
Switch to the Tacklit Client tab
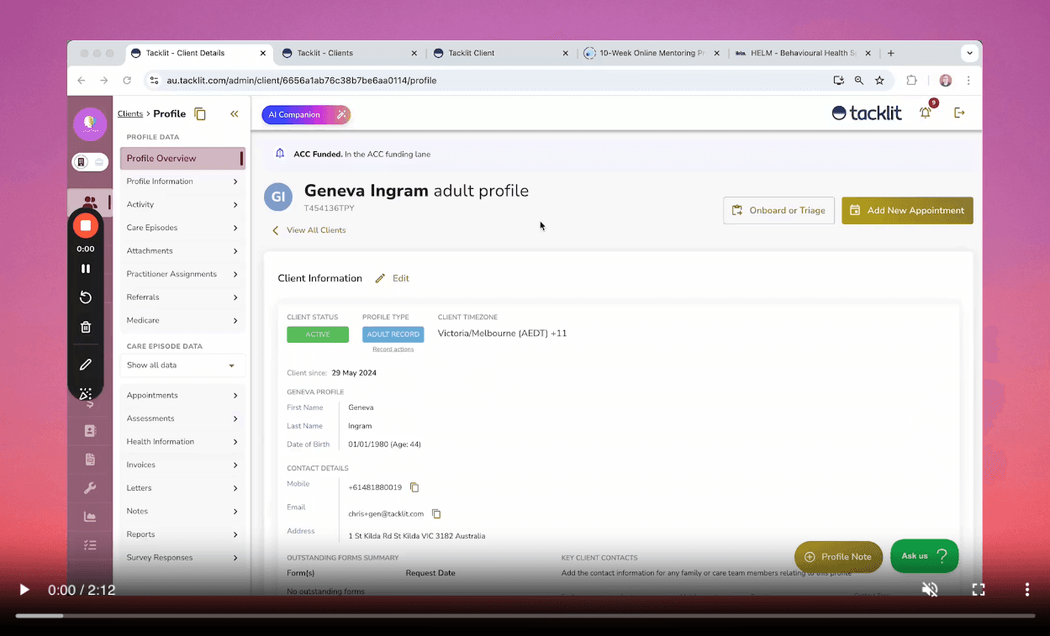(x=499, y=53)
